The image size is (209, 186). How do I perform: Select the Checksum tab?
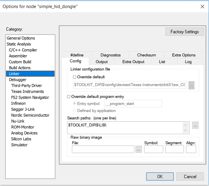tap(146, 55)
